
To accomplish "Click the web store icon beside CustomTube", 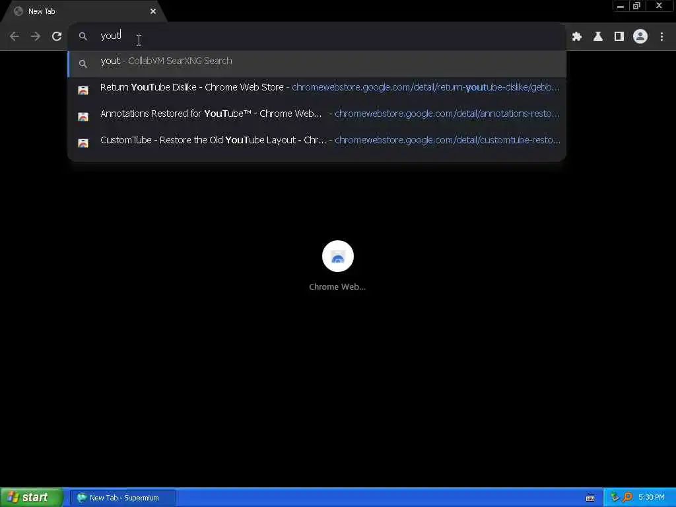I will [83, 143].
